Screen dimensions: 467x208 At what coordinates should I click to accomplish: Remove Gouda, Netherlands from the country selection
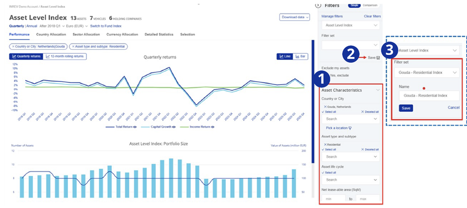(324, 106)
